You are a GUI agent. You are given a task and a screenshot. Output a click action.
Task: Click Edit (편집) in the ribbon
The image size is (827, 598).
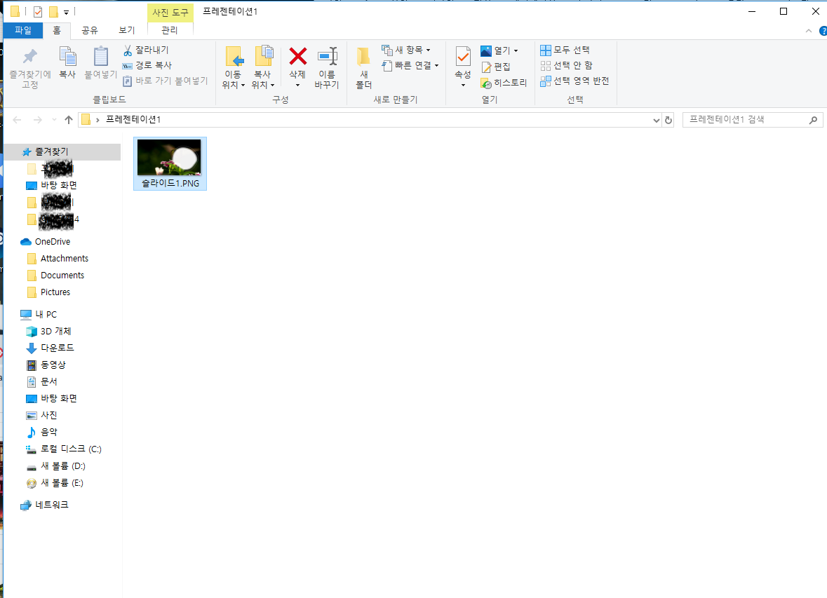pos(496,67)
